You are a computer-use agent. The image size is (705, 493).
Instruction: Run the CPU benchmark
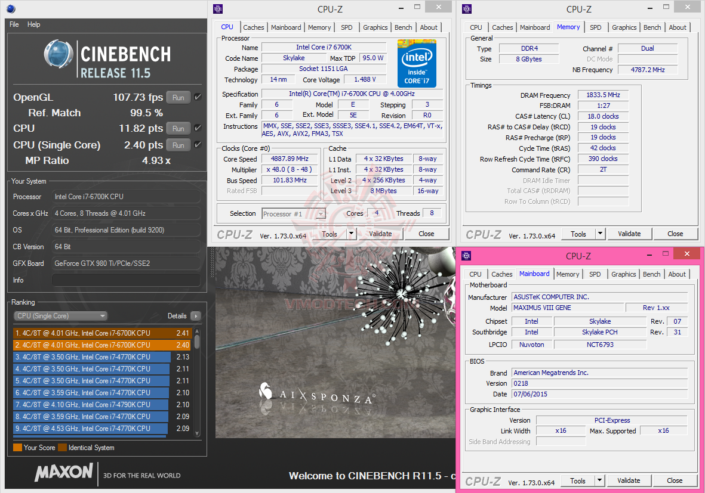[178, 128]
